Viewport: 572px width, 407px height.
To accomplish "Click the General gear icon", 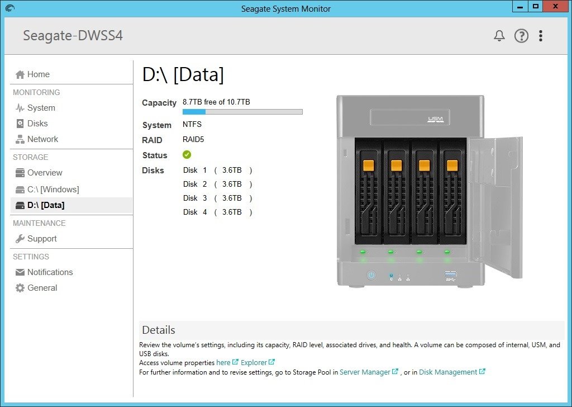I will (20, 288).
